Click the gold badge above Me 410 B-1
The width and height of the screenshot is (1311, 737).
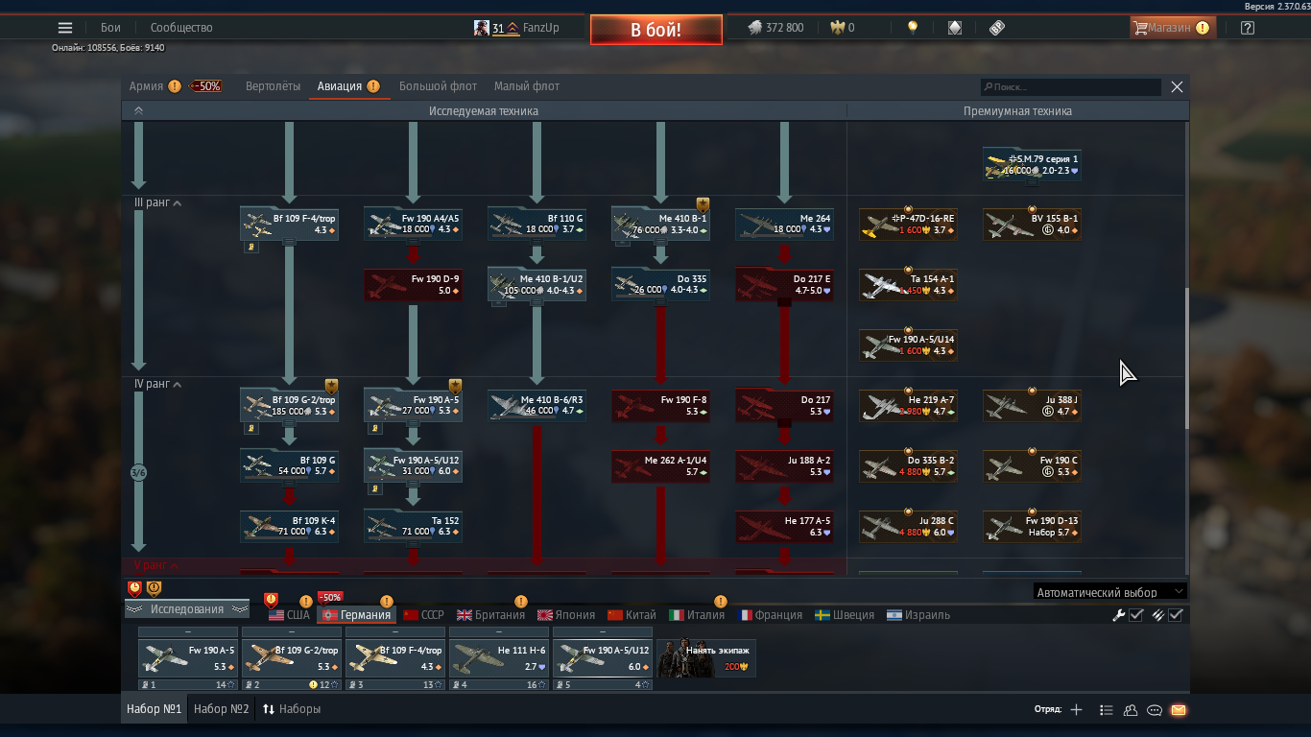(x=703, y=203)
